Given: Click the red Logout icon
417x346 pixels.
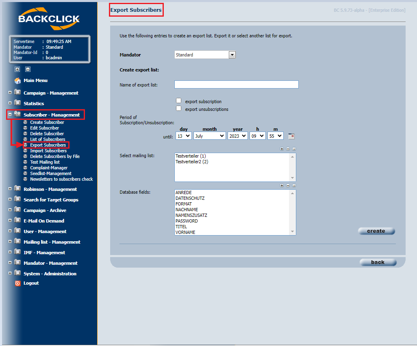Looking at the screenshot, I should click(17, 283).
